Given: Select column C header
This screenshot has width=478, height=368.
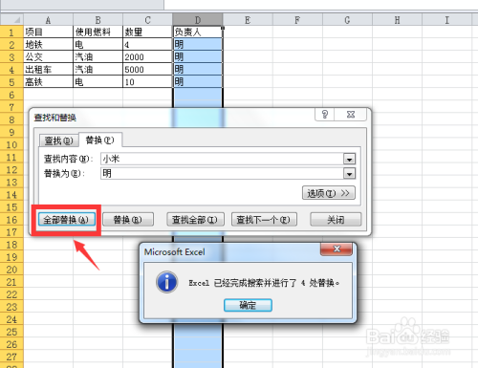Looking at the screenshot, I should [147, 20].
